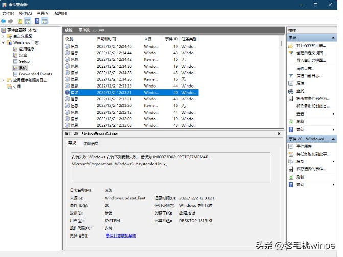
Task: Toggle the show/hide console tree toolbar icon
Action: (x=28, y=22)
